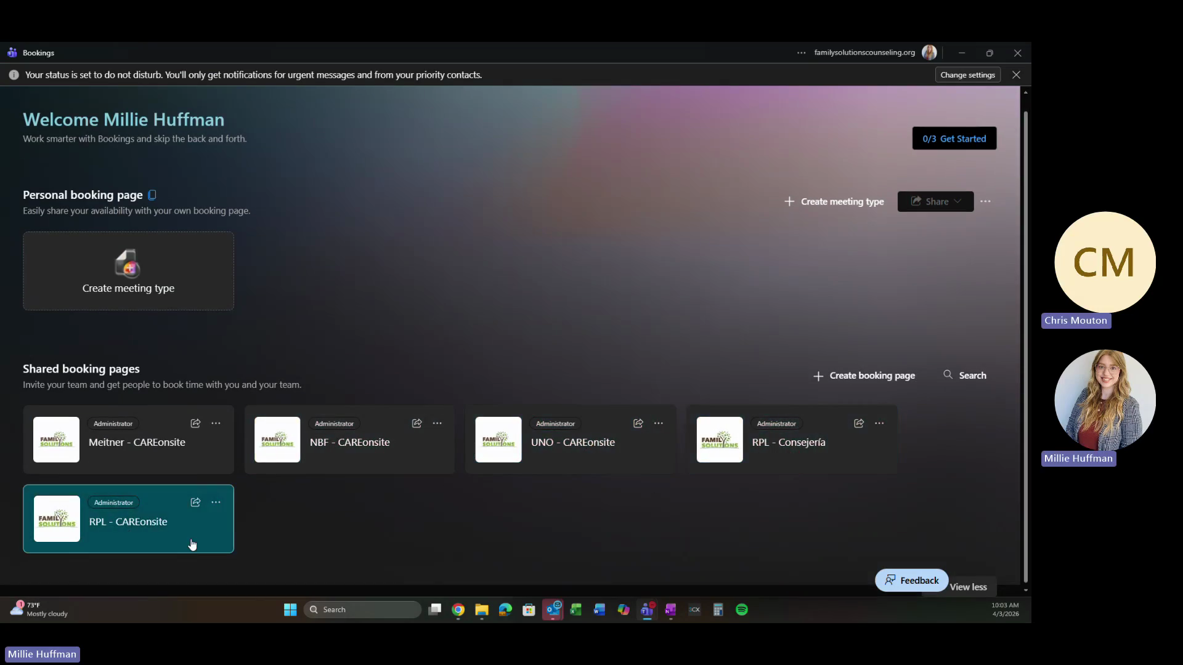
Task: Share the RPL - Consejería booking page
Action: pos(859,424)
